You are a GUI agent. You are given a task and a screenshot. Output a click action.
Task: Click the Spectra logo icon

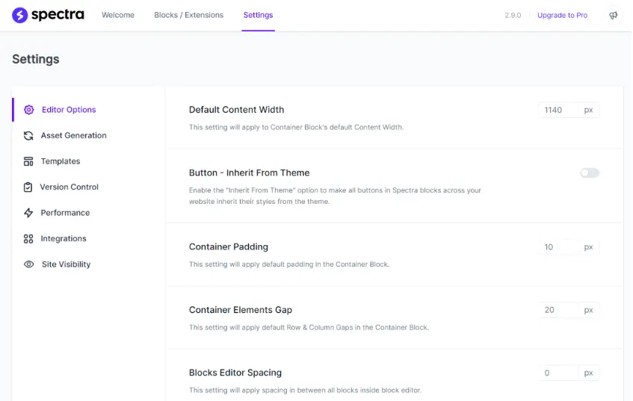tap(20, 15)
